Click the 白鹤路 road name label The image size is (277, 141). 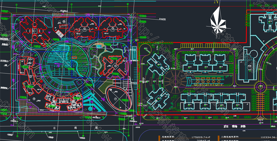click(x=234, y=126)
